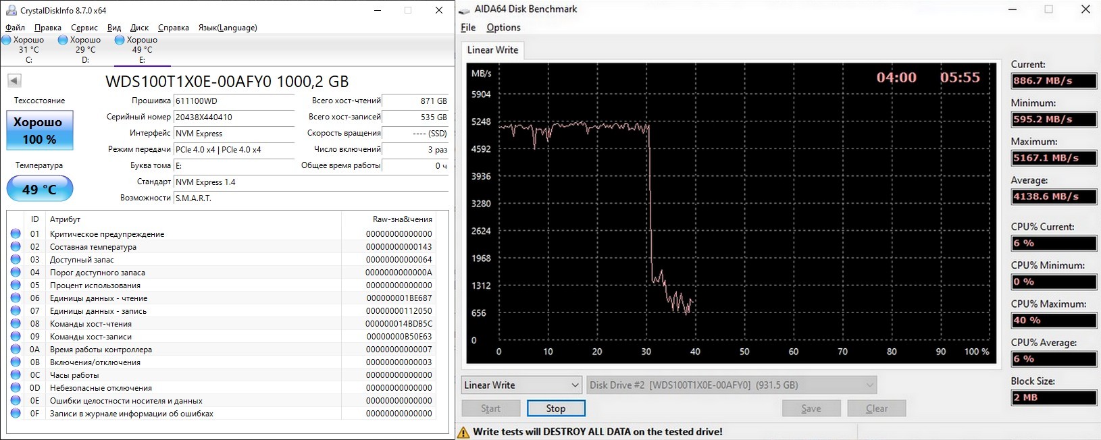1101x440 pixels.
Task: Click status orb for attribute 01 Критическое предупреждение
Action: pyautogui.click(x=16, y=233)
